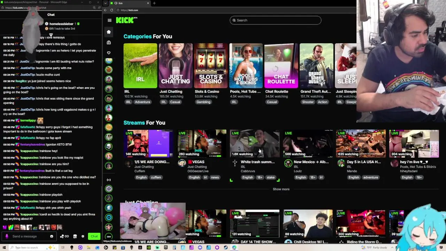Screen dimensions: 446x251
Task: Open Cuffem channel avatar
Action: coord(129,163)
